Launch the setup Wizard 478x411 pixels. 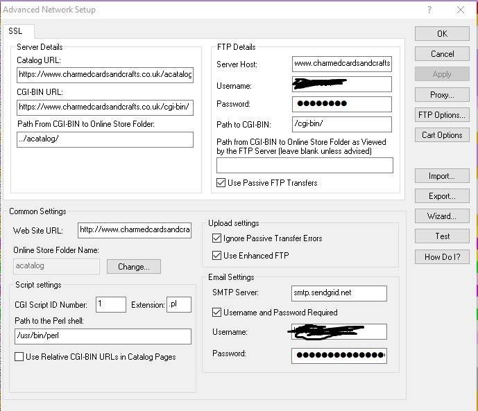pos(442,216)
